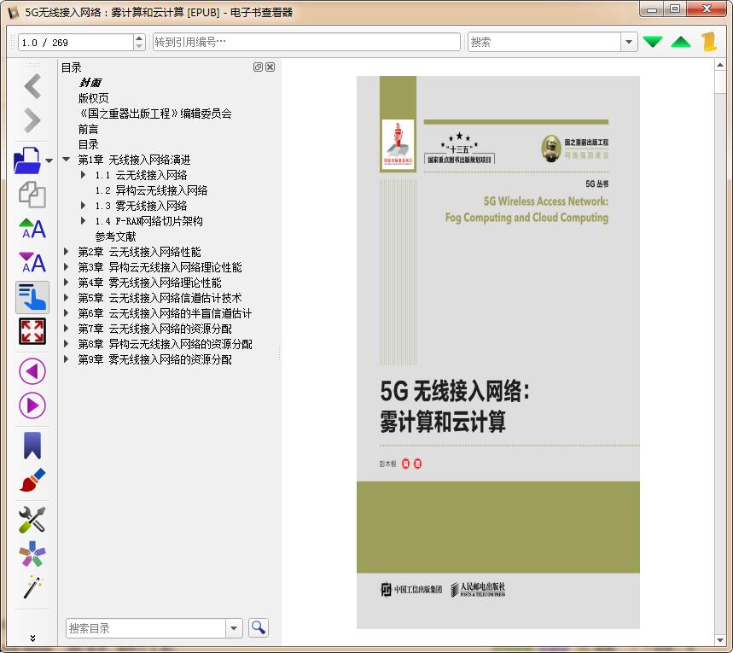This screenshot has width=733, height=653.
Task: Open section 1.2 异构云无线接入网络
Action: (x=151, y=190)
